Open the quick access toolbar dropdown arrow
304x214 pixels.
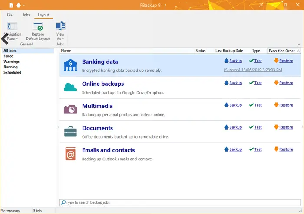tap(24, 5)
